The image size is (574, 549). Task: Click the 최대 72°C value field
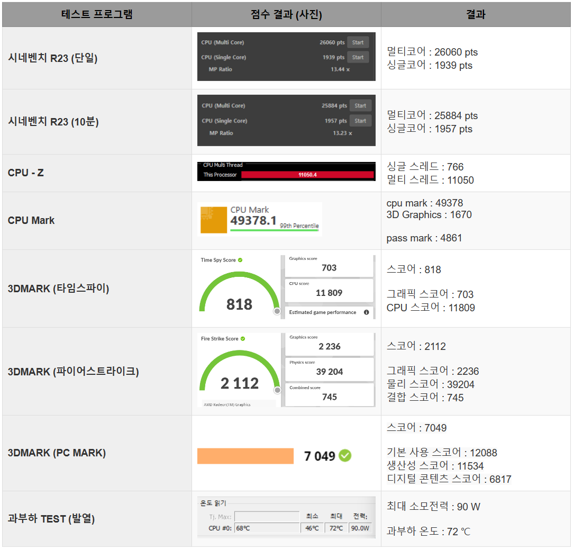click(x=336, y=528)
